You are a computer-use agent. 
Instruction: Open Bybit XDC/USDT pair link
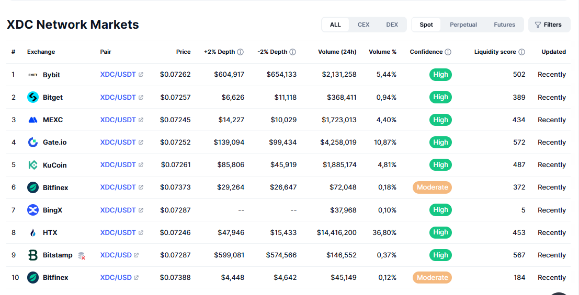[118, 75]
